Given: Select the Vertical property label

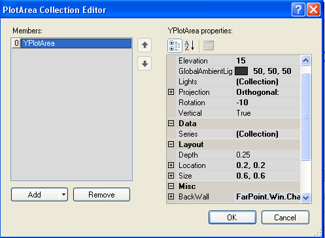Looking at the screenshot, I should tap(190, 113).
